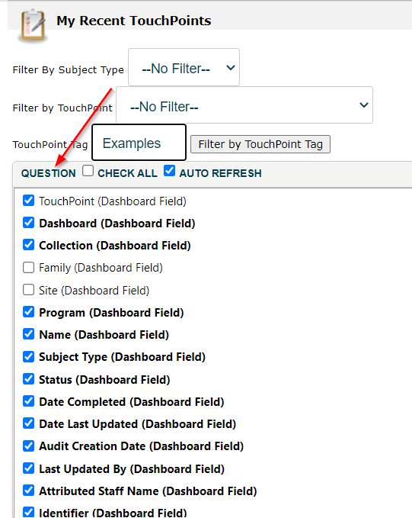Viewport: 412px width, 518px height.
Task: Open the Filter By Subject Type dropdown
Action: pos(184,67)
